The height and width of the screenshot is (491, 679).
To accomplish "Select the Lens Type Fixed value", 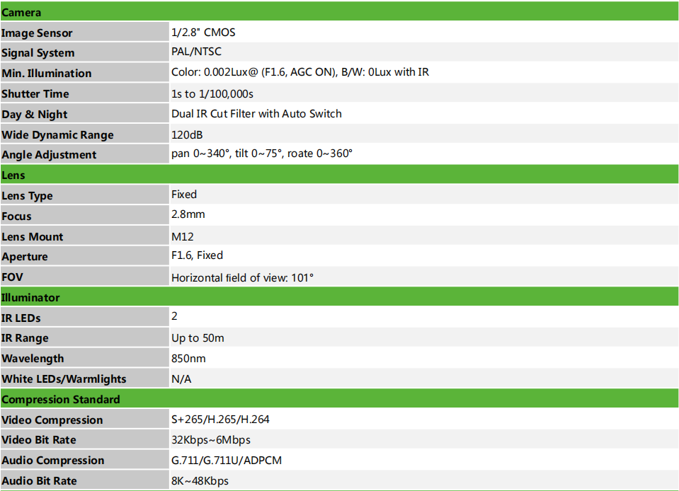I will click(x=184, y=195).
